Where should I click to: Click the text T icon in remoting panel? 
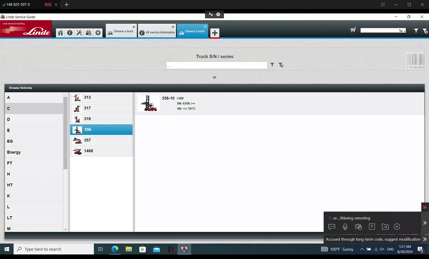pyautogui.click(x=372, y=227)
